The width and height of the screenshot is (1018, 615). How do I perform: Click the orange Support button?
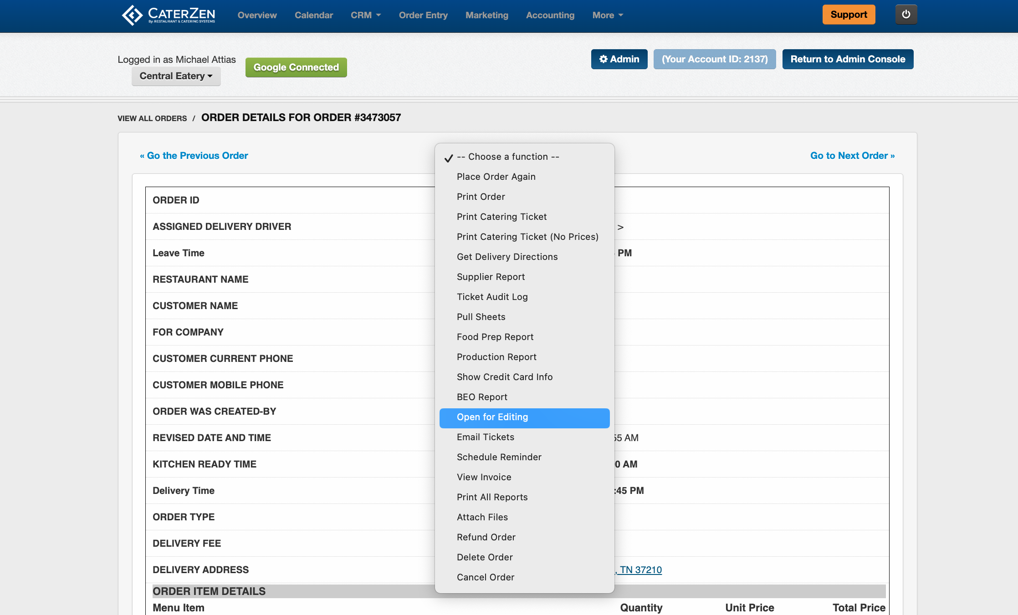[x=849, y=15]
